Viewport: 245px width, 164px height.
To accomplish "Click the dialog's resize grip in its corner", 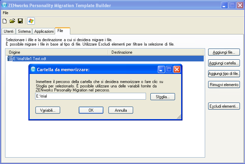I will point(179,117).
